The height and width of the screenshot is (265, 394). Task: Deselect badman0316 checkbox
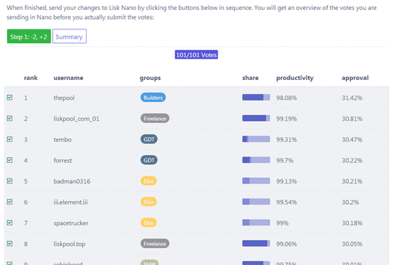[x=10, y=181]
